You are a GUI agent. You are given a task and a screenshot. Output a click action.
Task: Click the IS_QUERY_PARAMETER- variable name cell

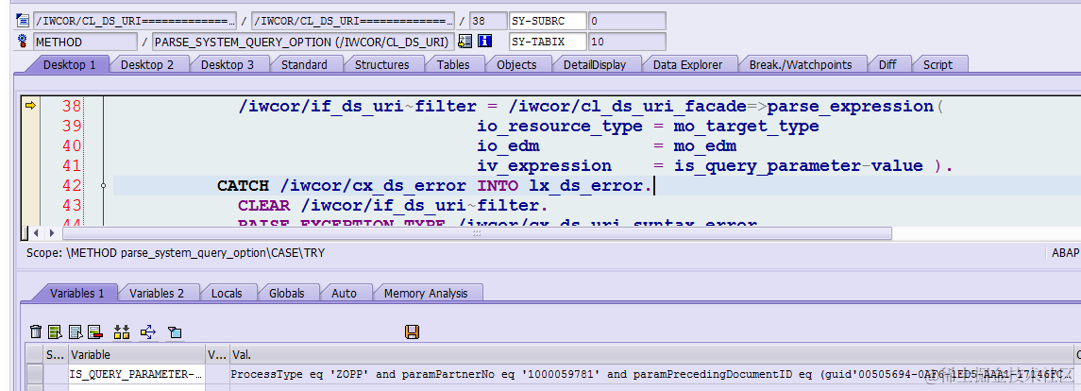click(x=137, y=374)
